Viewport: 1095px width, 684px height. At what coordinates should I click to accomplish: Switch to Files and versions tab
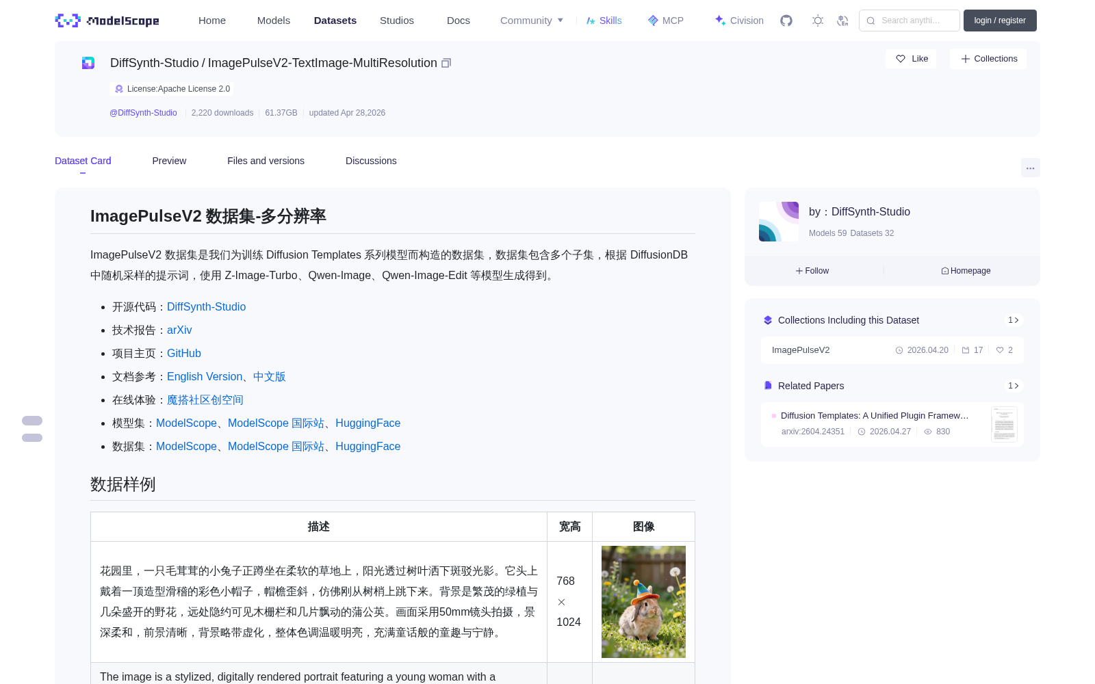pos(266,161)
